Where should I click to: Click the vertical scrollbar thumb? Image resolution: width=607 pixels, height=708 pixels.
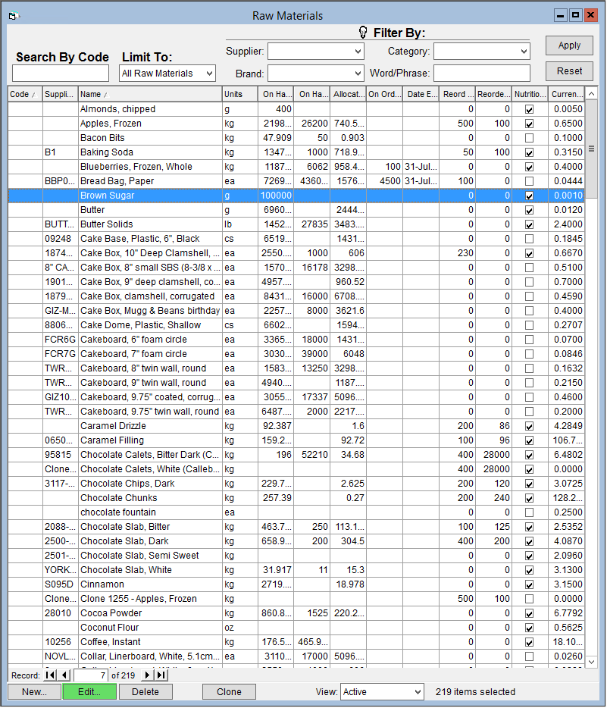591,149
